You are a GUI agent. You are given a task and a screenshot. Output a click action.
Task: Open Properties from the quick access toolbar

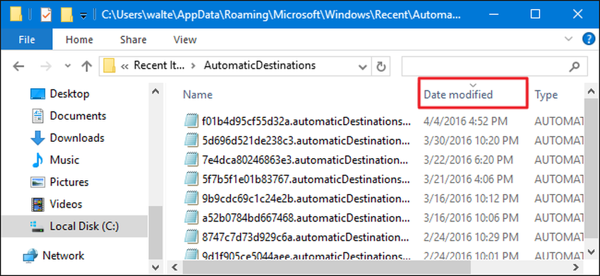[46, 16]
